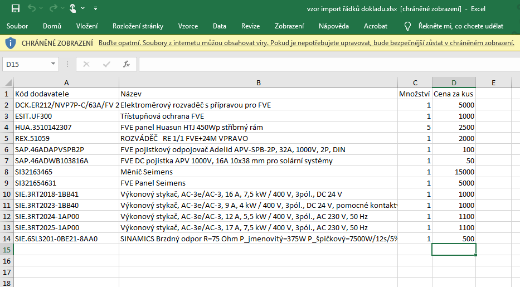Click the selected empty cell D15

pos(454,250)
